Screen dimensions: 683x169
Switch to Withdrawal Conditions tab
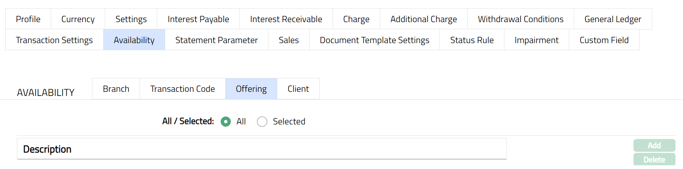click(521, 19)
